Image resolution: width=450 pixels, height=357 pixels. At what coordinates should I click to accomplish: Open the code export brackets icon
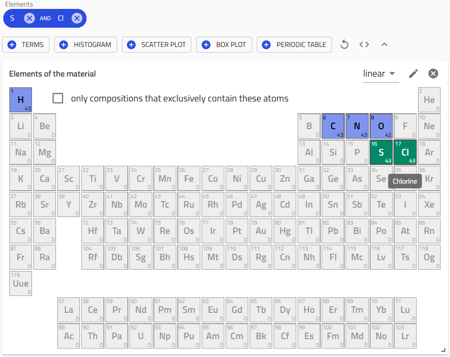(364, 45)
